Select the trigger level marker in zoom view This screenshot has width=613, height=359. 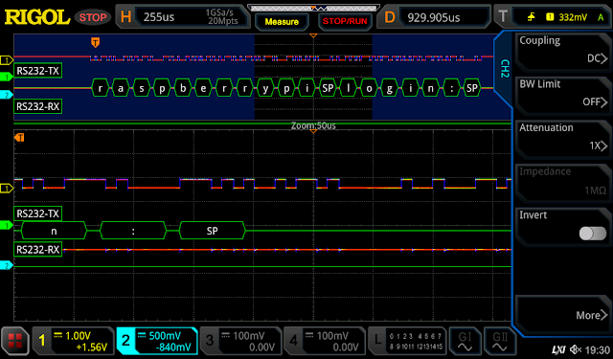pos(19,138)
